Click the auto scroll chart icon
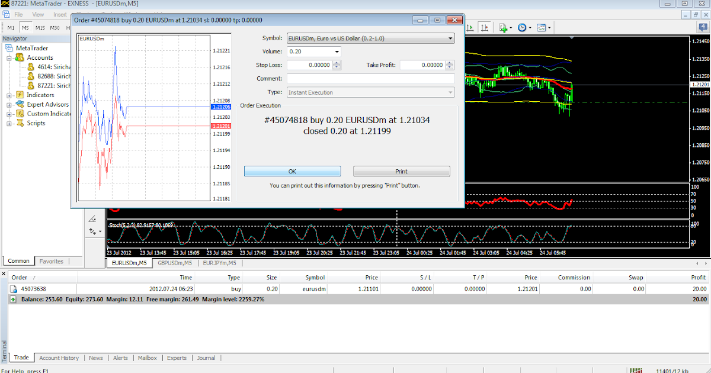Screen dimensions: 711x373 click(x=470, y=28)
